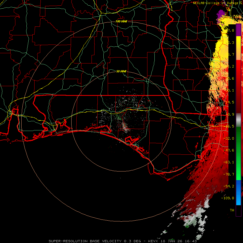The image size is (243, 243).
Task: Click the purple segment of the color scale
Action: pos(238,30)
